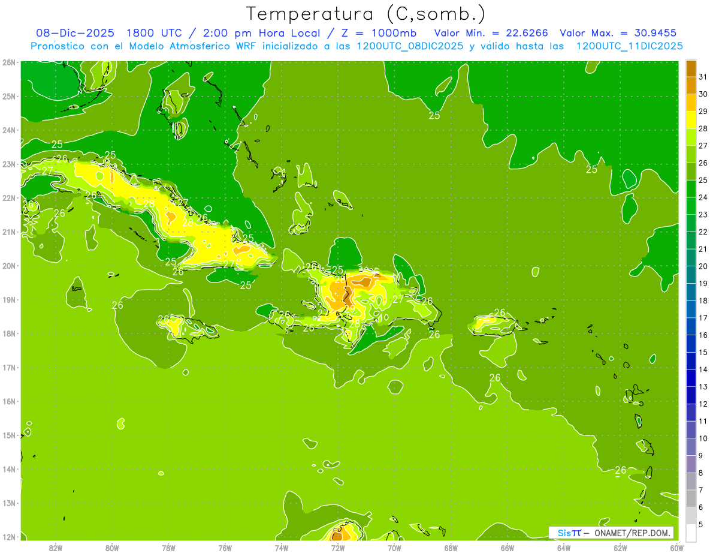Click the '19N' latitude label
This screenshot has width=719, height=556.
[x=9, y=299]
